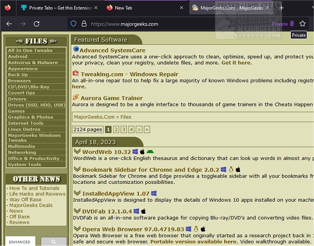Open a new tab with plus button
This screenshot has width=314, height=246.
pos(282,8)
